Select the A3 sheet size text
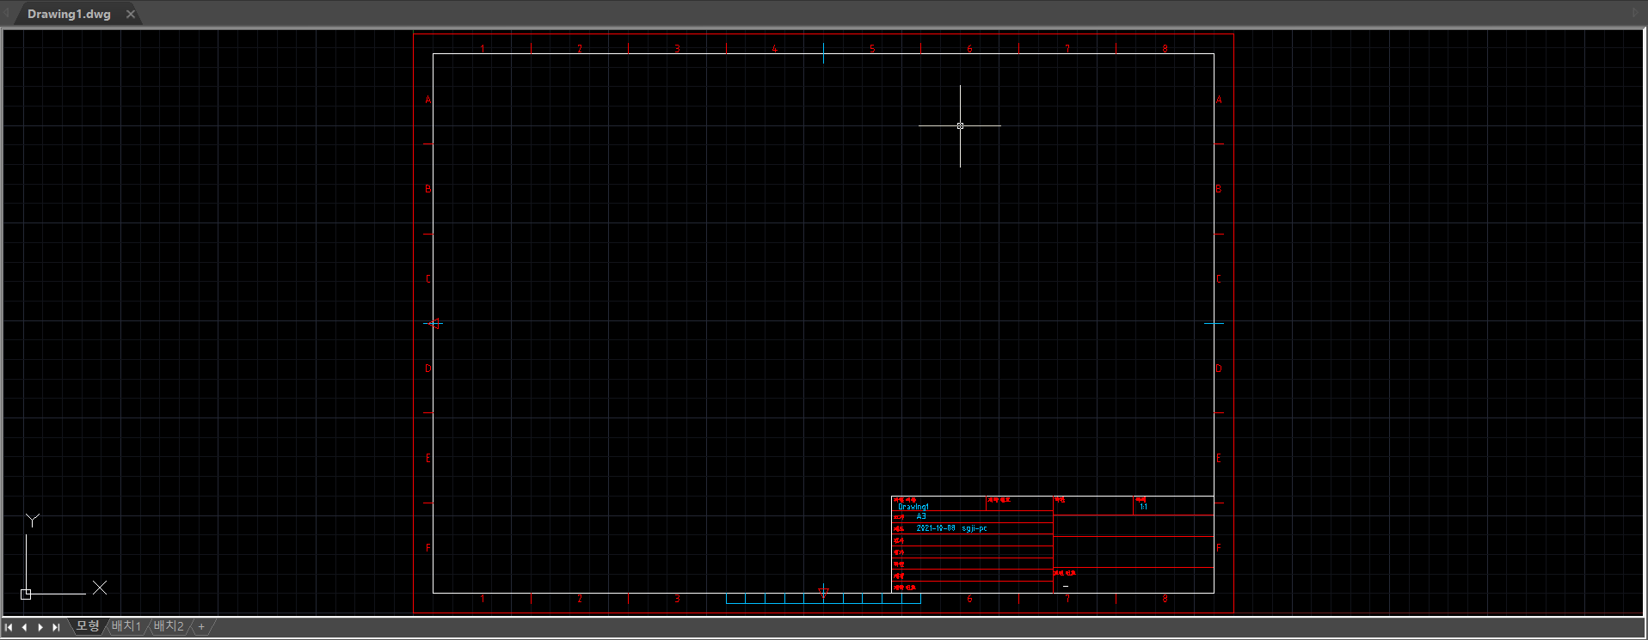Image resolution: width=1648 pixels, height=640 pixels. click(x=921, y=516)
